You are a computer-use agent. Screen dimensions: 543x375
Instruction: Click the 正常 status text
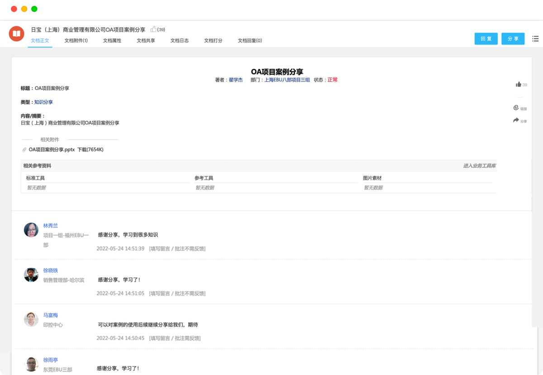[x=333, y=80]
